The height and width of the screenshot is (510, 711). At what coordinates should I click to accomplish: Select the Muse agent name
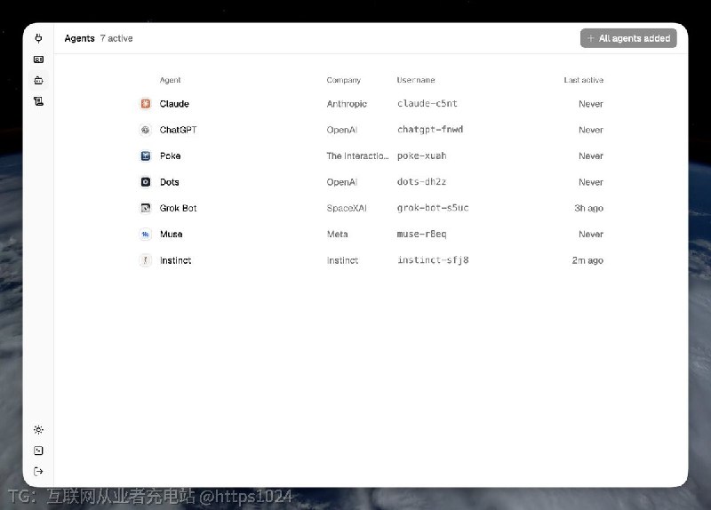click(x=171, y=235)
